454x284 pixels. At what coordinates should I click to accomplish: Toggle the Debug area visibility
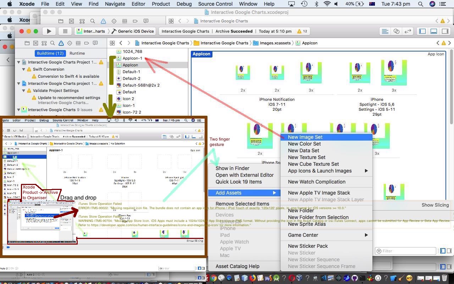pos(434,31)
